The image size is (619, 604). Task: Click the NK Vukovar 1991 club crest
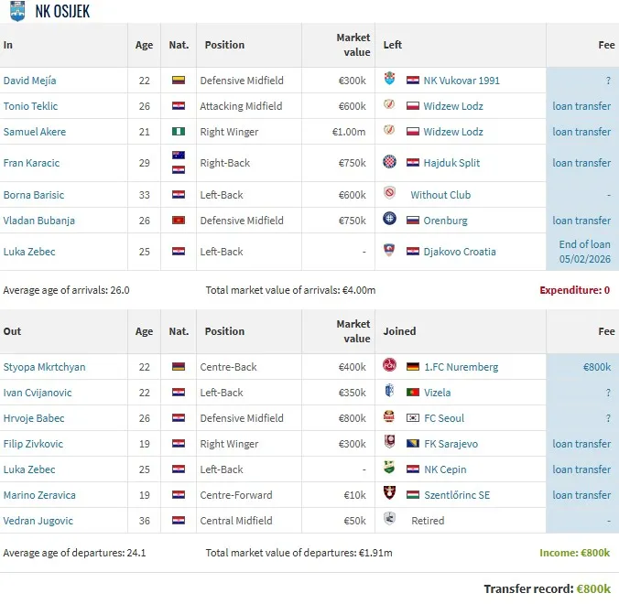[x=389, y=81]
